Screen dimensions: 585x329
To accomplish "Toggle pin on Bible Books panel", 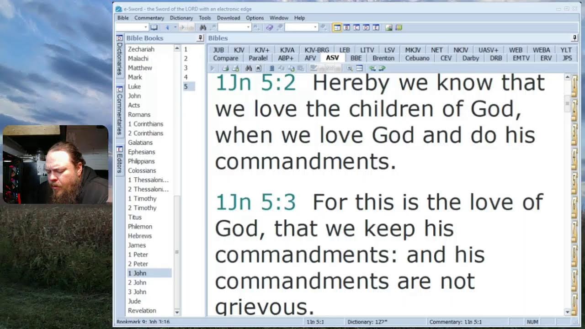I will [200, 38].
